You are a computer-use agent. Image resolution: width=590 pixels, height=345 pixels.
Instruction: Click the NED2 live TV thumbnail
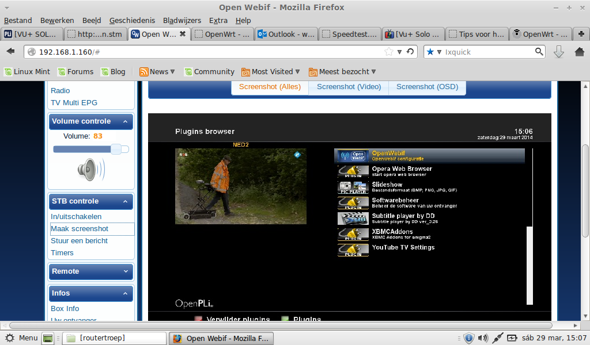241,186
